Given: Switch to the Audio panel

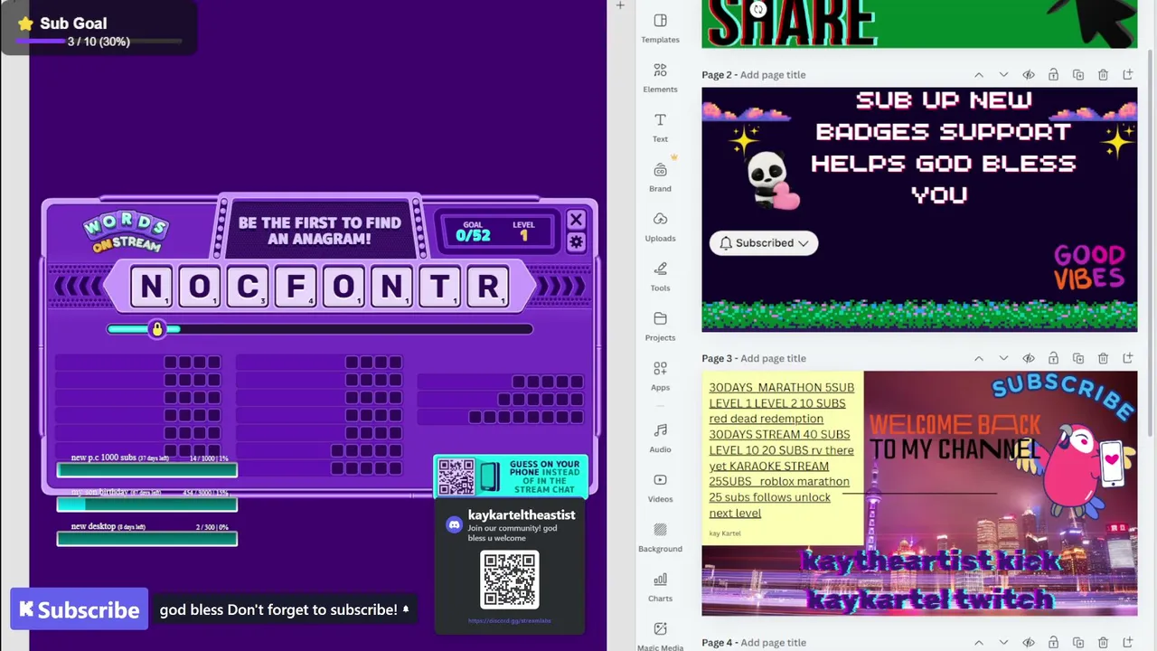Looking at the screenshot, I should pos(660,438).
